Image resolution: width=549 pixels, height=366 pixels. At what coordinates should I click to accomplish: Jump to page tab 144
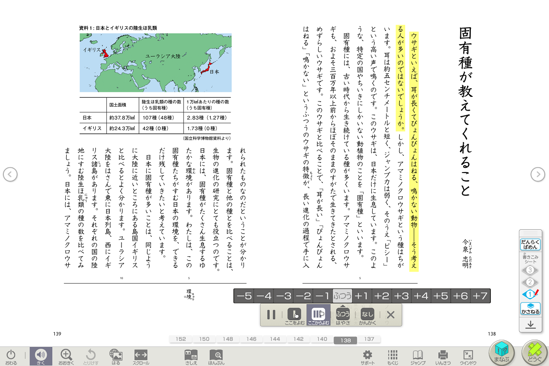coord(275,339)
